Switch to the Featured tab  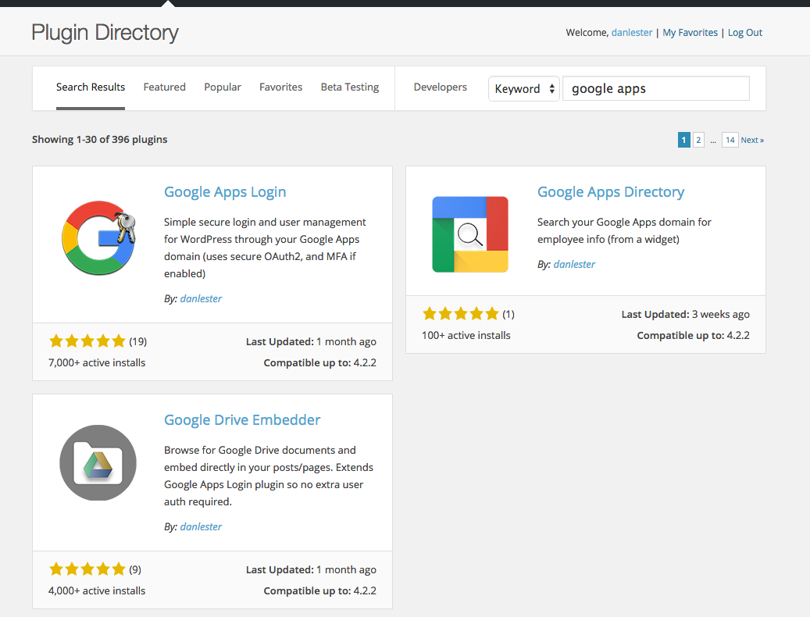pos(164,87)
